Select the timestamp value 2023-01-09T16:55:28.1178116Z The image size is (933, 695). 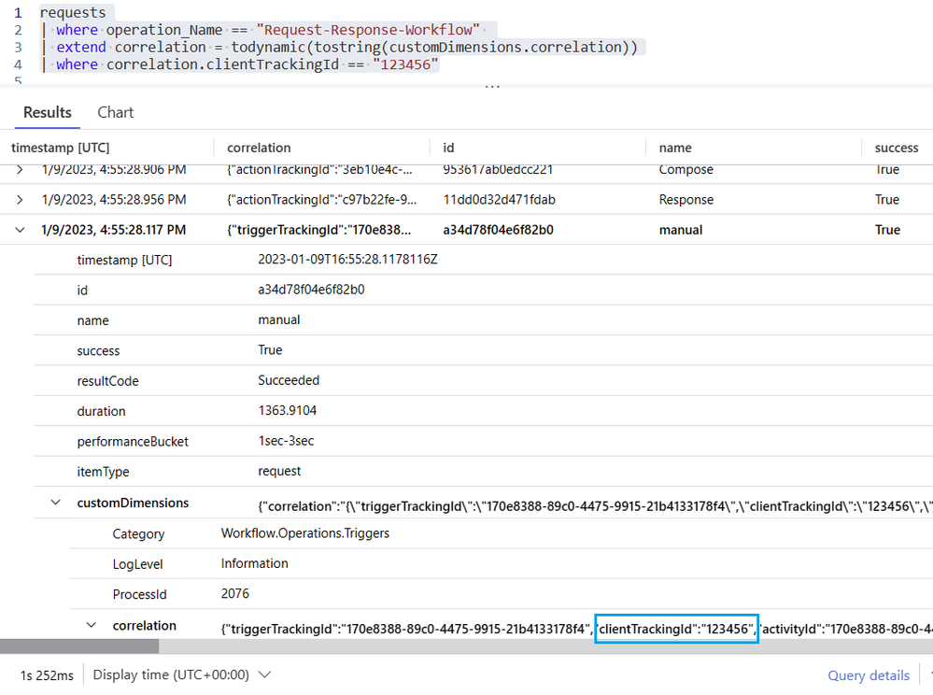pyautogui.click(x=347, y=260)
